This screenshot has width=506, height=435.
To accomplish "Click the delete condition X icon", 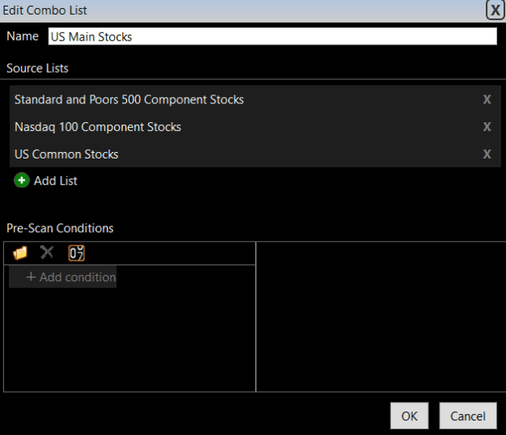I will tap(47, 252).
